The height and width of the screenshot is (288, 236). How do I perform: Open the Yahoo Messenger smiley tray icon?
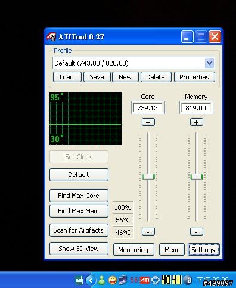(113, 280)
